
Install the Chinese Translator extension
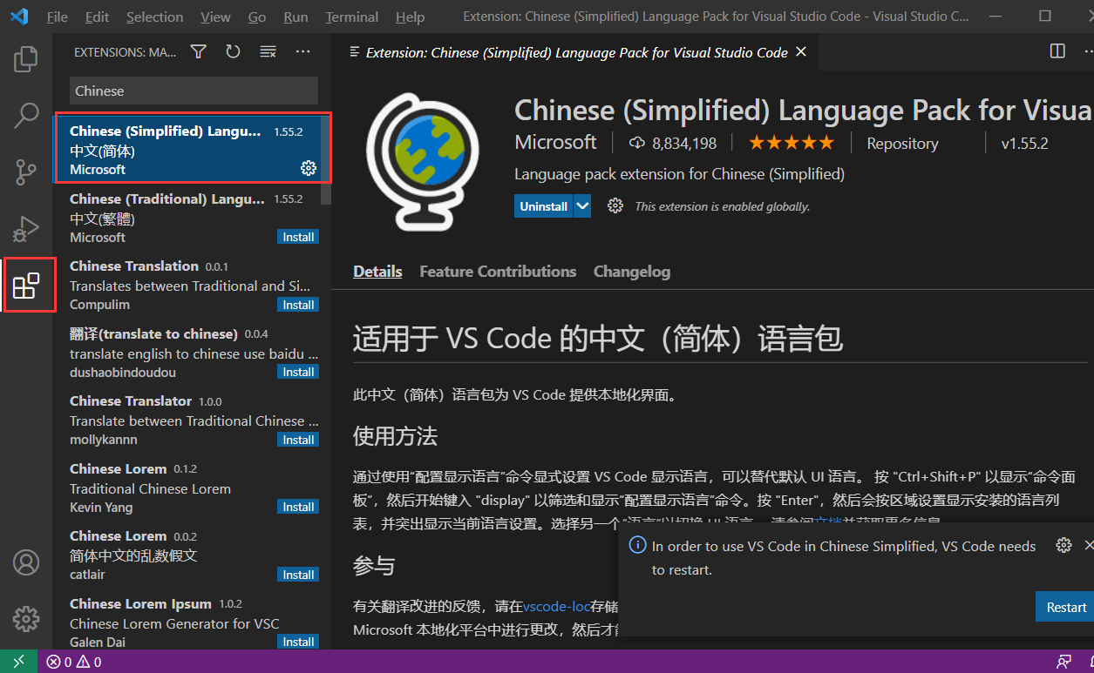pyautogui.click(x=298, y=440)
